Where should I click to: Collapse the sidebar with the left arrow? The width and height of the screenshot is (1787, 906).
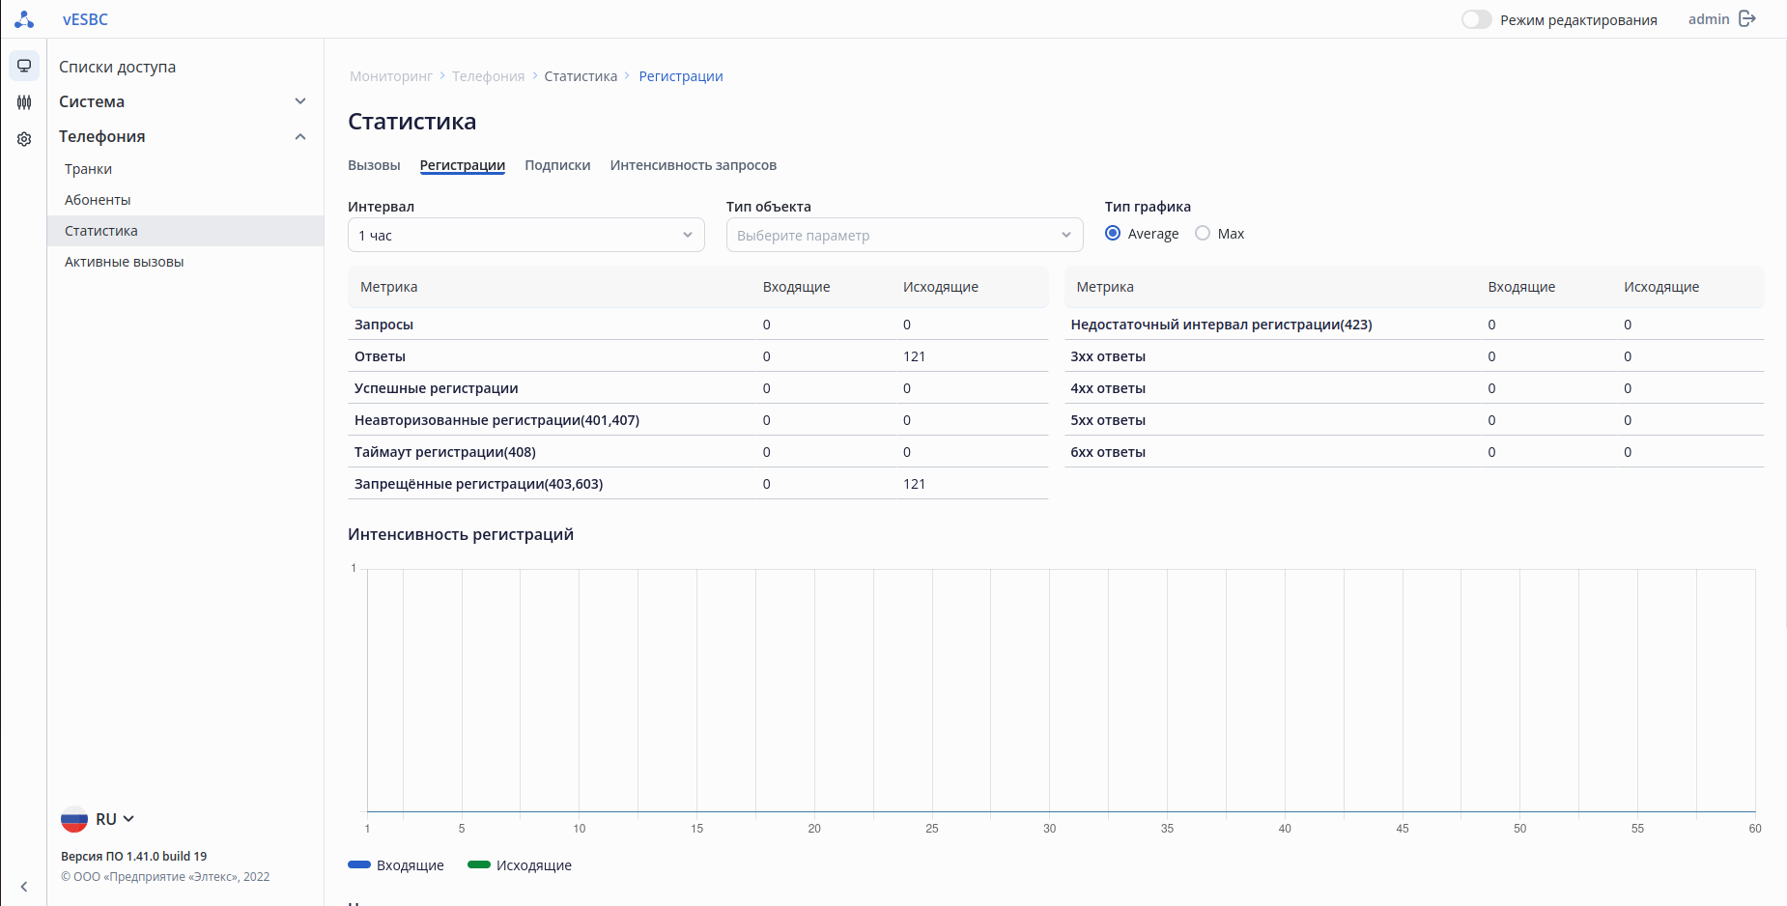pyautogui.click(x=24, y=886)
